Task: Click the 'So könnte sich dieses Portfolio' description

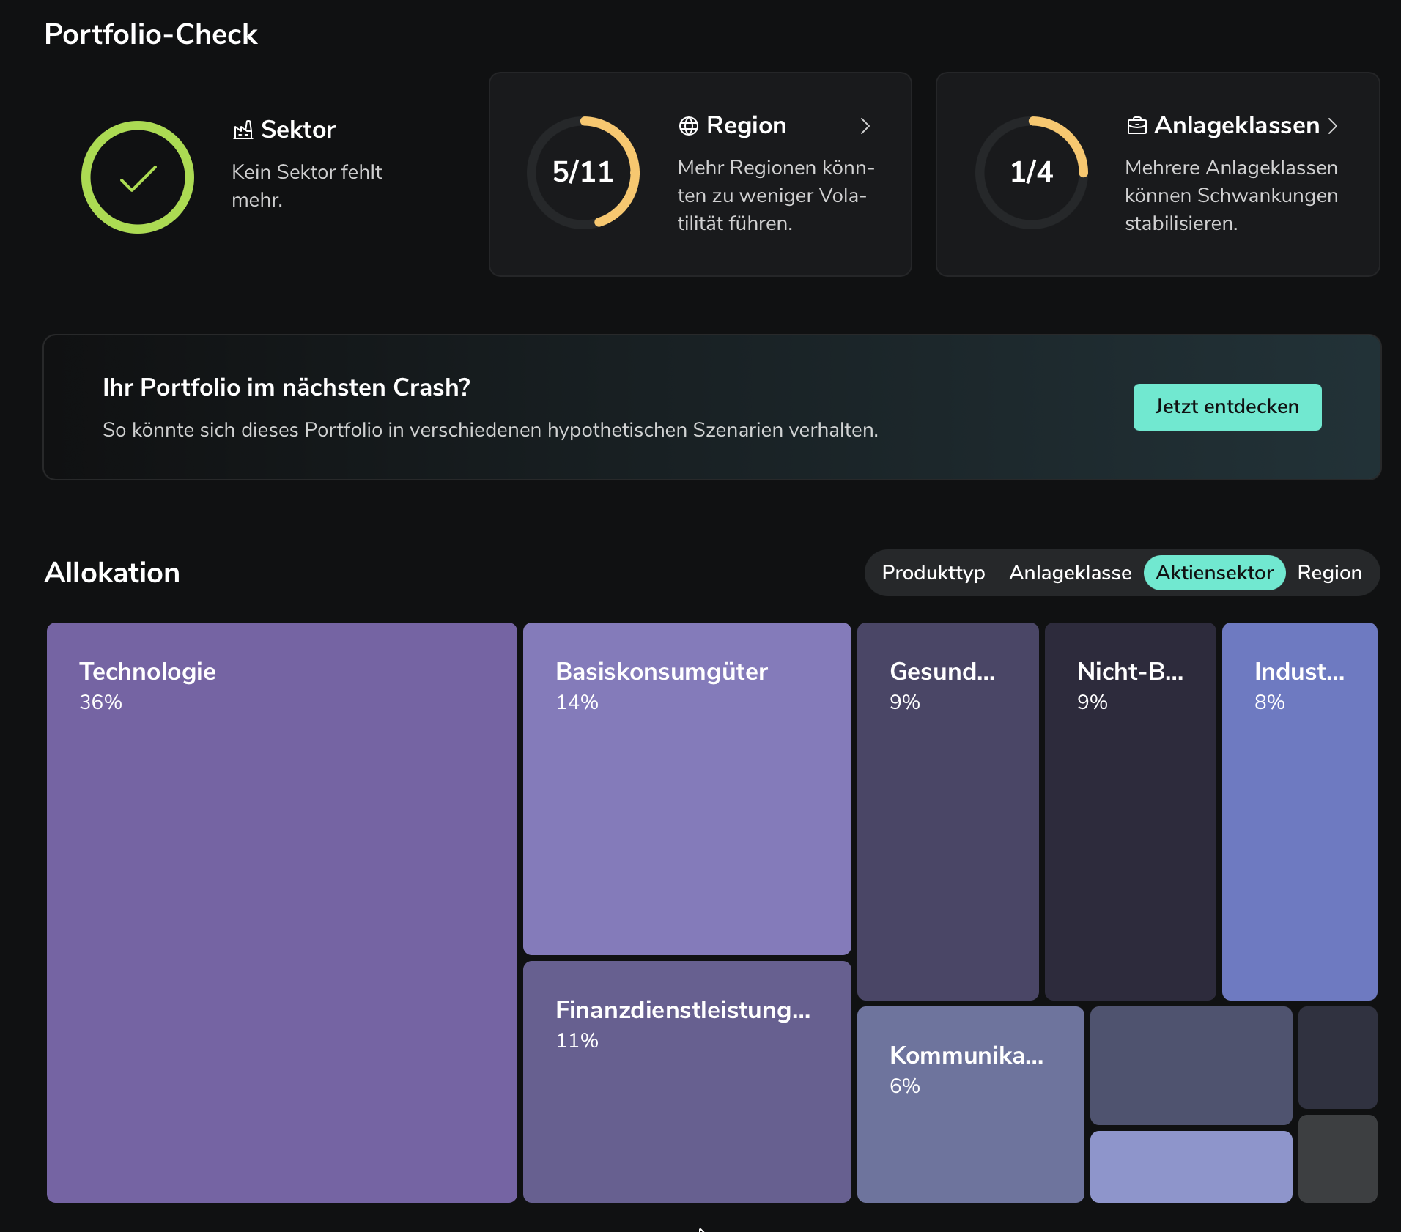Action: tap(490, 430)
